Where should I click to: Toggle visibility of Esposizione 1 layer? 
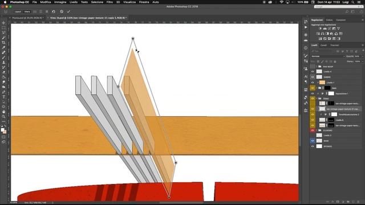click(313, 93)
